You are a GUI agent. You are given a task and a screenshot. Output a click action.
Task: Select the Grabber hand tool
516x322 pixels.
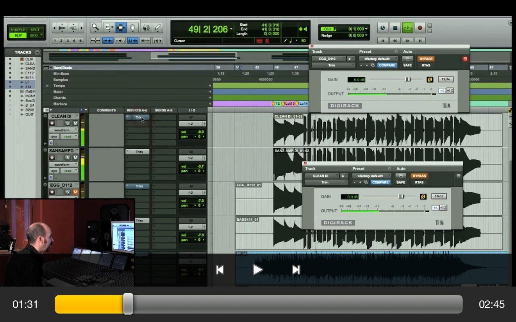[133, 27]
